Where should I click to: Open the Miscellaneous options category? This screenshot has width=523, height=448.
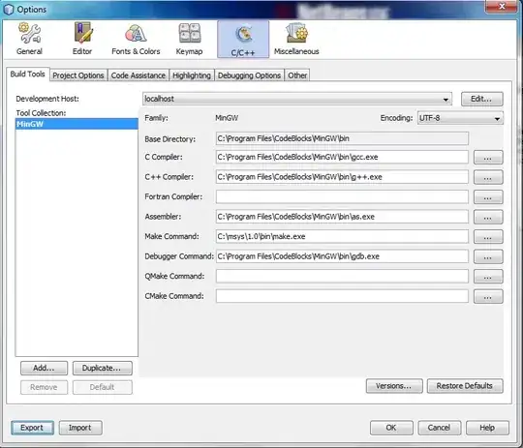pos(296,39)
